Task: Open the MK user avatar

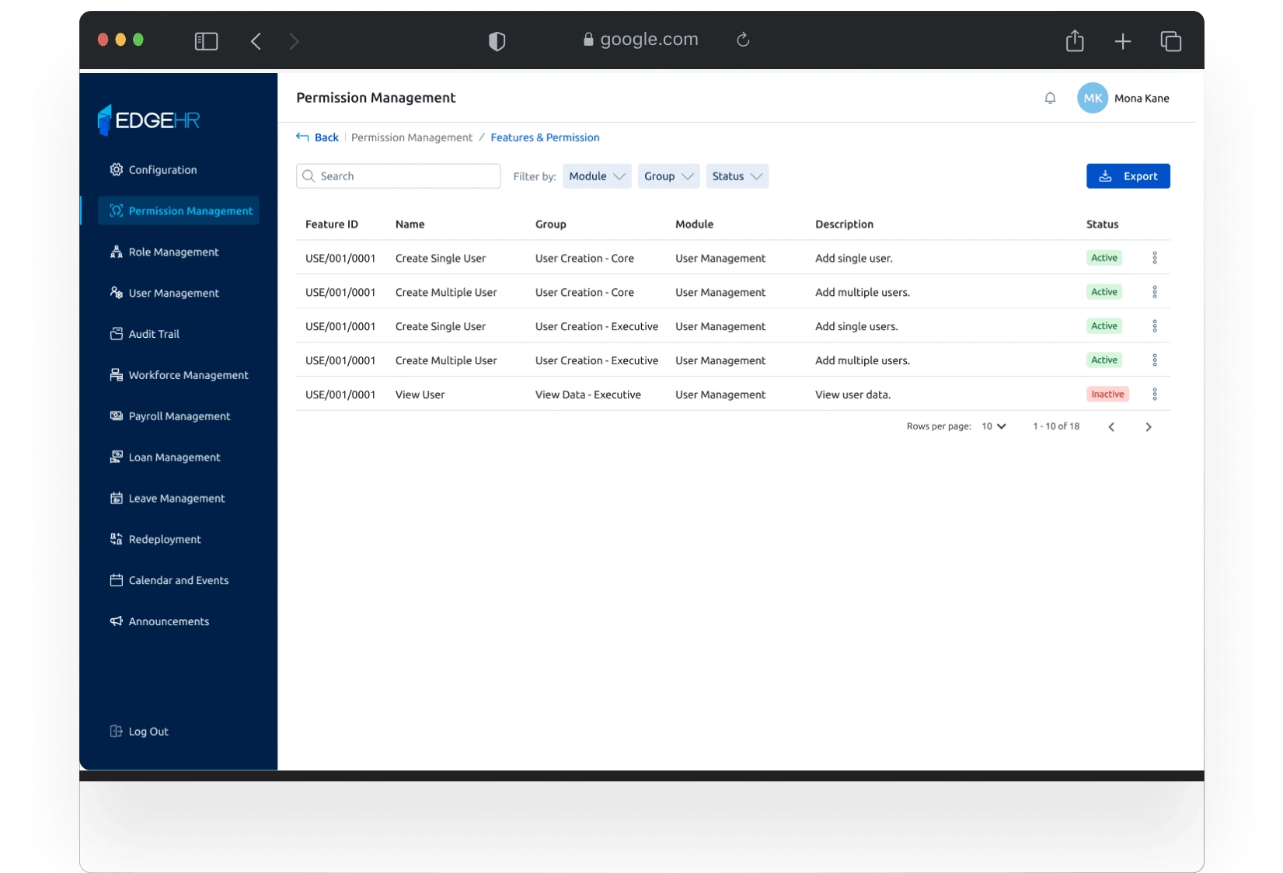Action: (x=1093, y=98)
